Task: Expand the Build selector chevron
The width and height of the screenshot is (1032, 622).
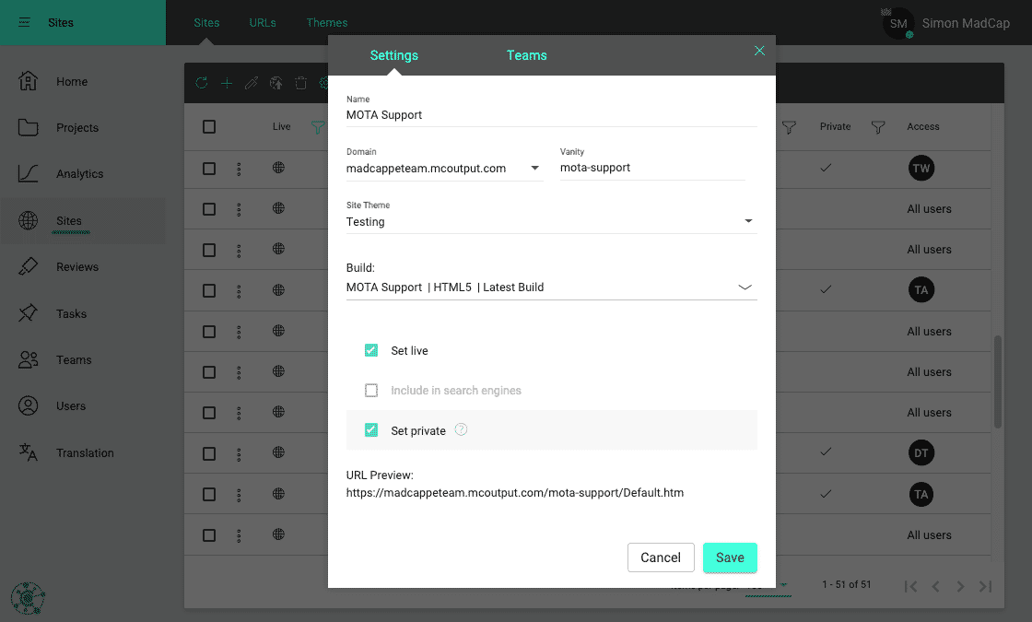Action: pos(745,287)
